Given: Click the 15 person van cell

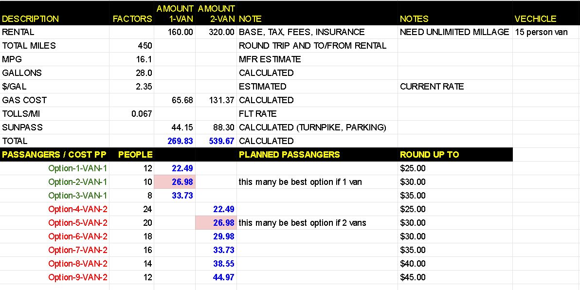Looking at the screenshot, I should coord(541,32).
